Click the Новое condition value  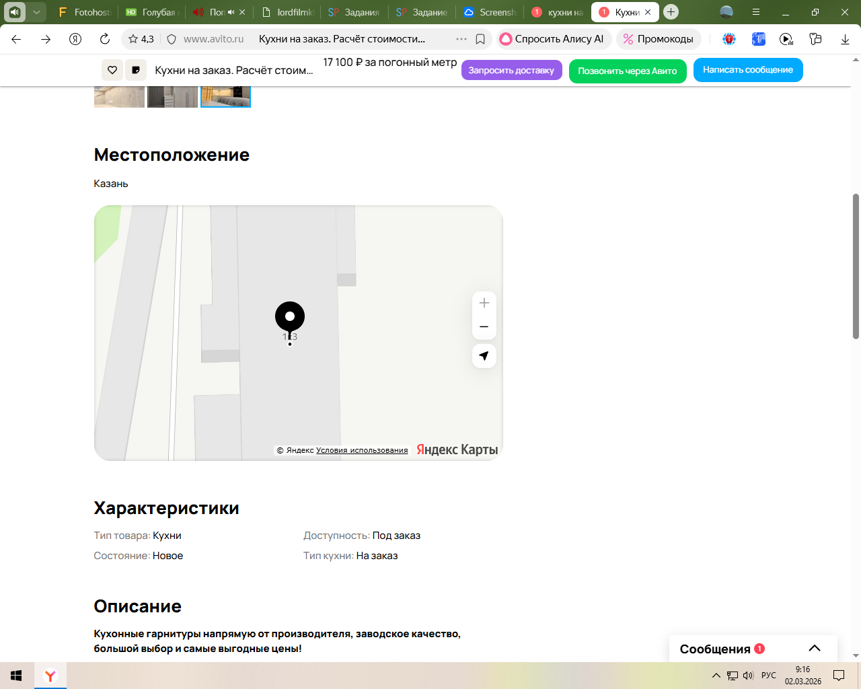[167, 556]
